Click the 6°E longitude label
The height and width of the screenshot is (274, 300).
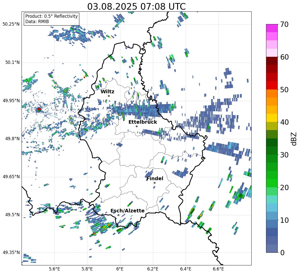(120, 269)
